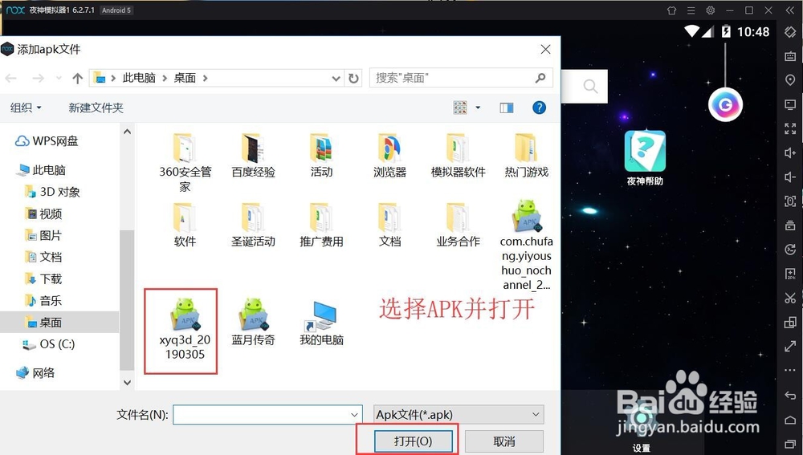Click the 搜索"桌面" search box
Image resolution: width=803 pixels, height=455 pixels.
[461, 78]
